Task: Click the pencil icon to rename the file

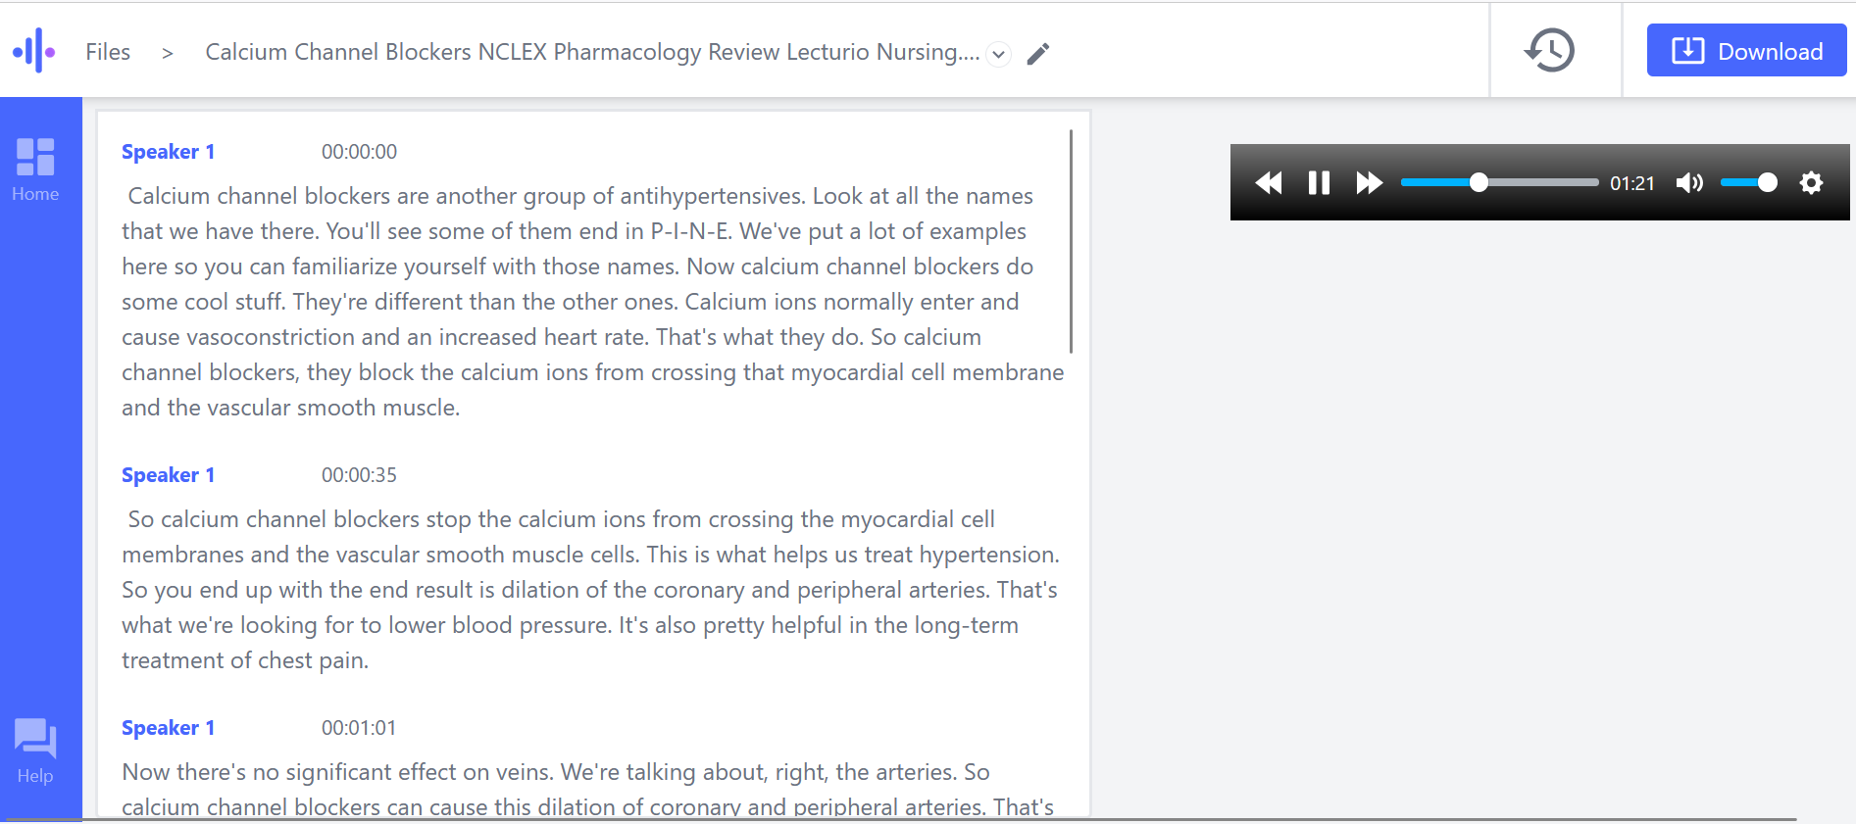Action: point(1038,54)
